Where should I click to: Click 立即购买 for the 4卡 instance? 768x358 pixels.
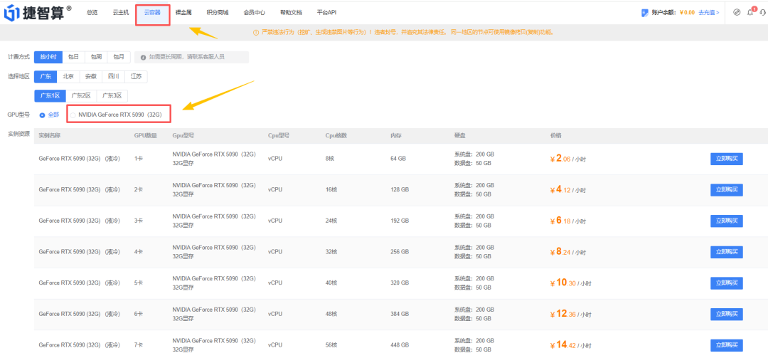(x=726, y=252)
